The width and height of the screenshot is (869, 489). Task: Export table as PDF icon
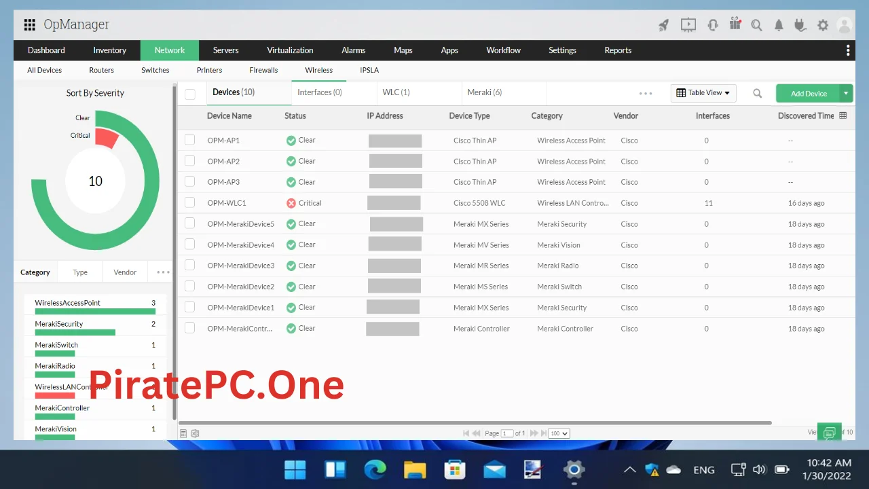tap(183, 433)
